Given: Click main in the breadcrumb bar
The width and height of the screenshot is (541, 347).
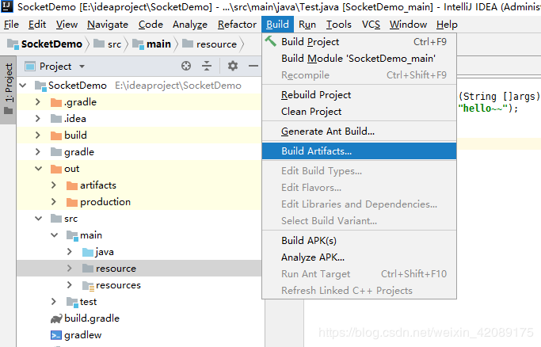Looking at the screenshot, I should tap(158, 44).
